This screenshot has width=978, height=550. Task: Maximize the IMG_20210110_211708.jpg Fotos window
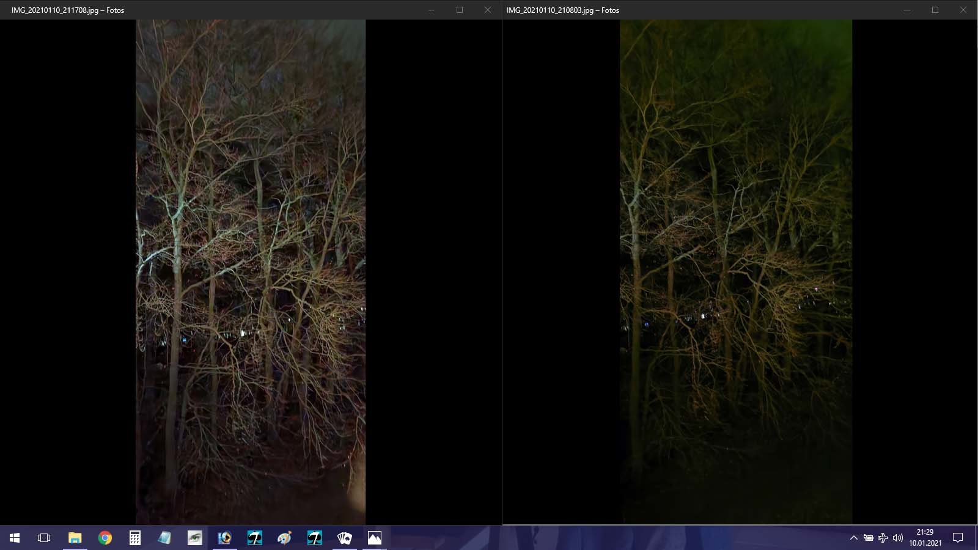pyautogui.click(x=460, y=10)
